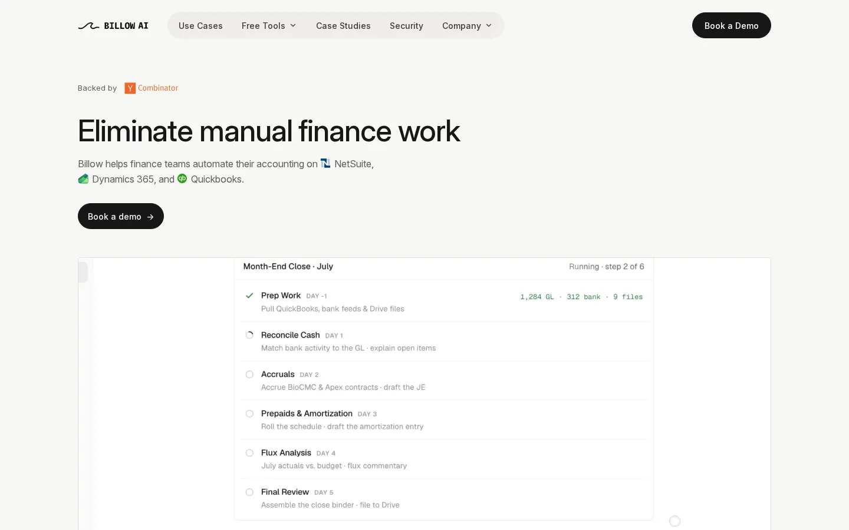Click the Final Review step title
The height and width of the screenshot is (530, 849).
point(285,492)
